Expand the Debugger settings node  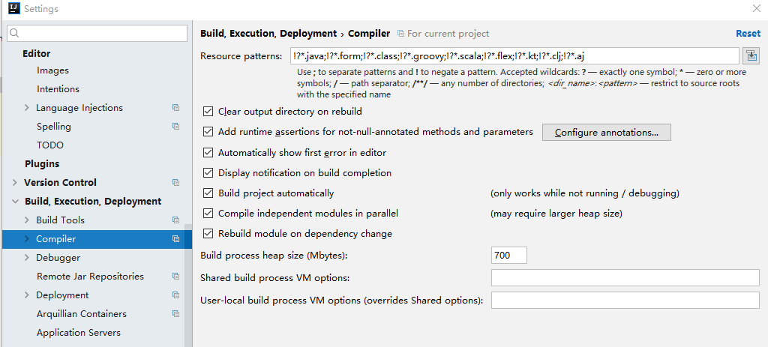tap(27, 258)
